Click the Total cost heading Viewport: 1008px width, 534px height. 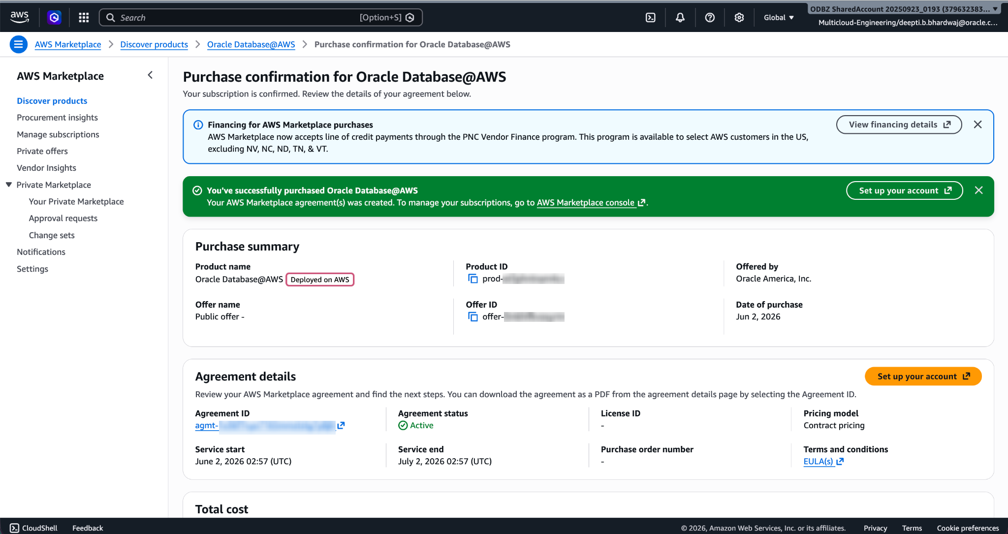pyautogui.click(x=221, y=509)
